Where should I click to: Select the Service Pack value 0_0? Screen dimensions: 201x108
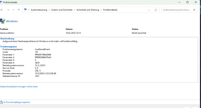tap(37, 68)
